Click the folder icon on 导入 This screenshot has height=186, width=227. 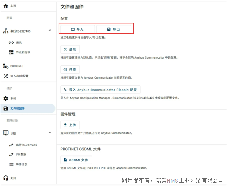coord(73,29)
